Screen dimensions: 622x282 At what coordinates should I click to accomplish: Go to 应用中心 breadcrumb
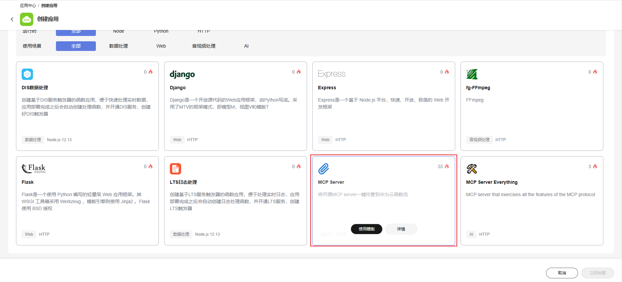(28, 6)
